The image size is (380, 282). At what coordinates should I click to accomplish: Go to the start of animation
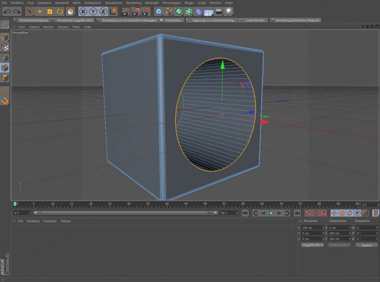point(245,213)
